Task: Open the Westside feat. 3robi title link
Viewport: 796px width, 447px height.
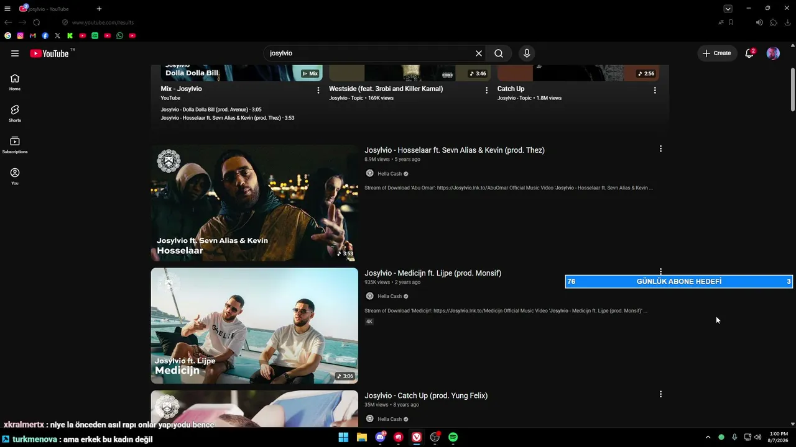Action: click(x=386, y=89)
